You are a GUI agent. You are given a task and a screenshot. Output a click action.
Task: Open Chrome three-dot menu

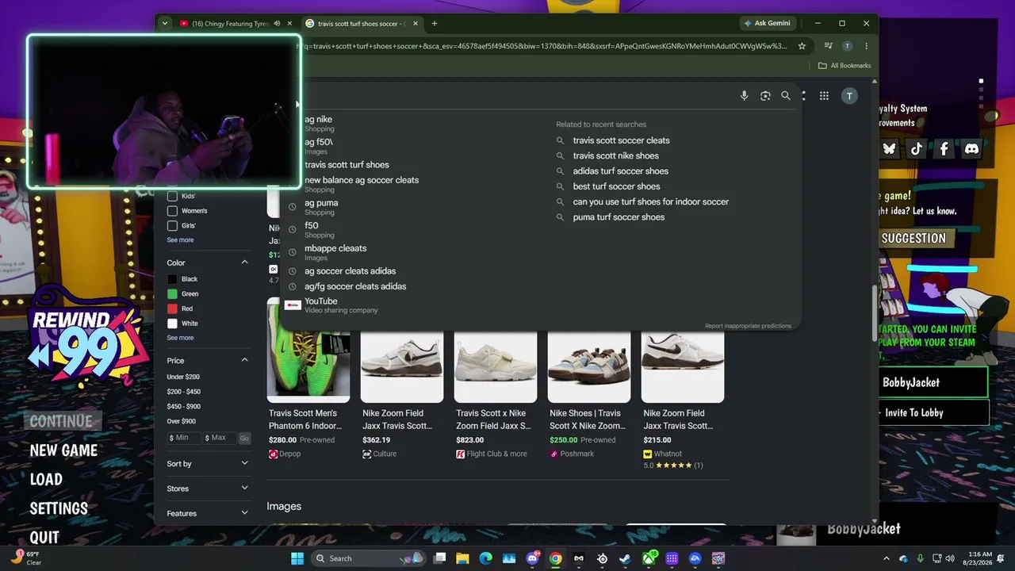866,46
